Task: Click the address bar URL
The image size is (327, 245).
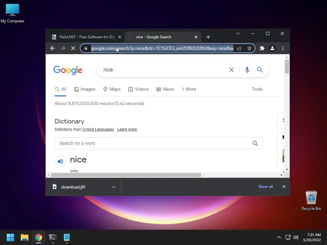Action: (162, 48)
